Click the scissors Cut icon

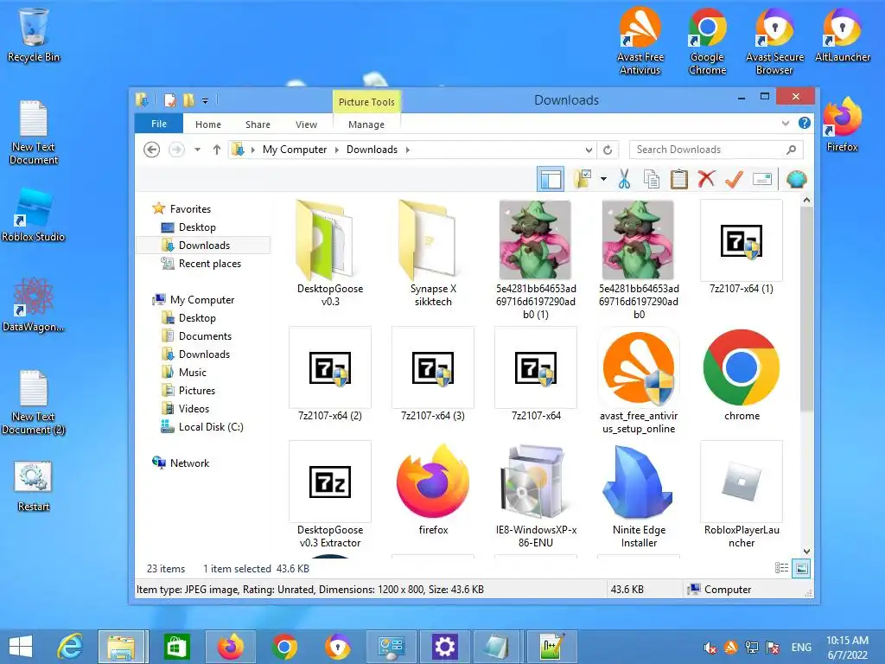pyautogui.click(x=624, y=180)
